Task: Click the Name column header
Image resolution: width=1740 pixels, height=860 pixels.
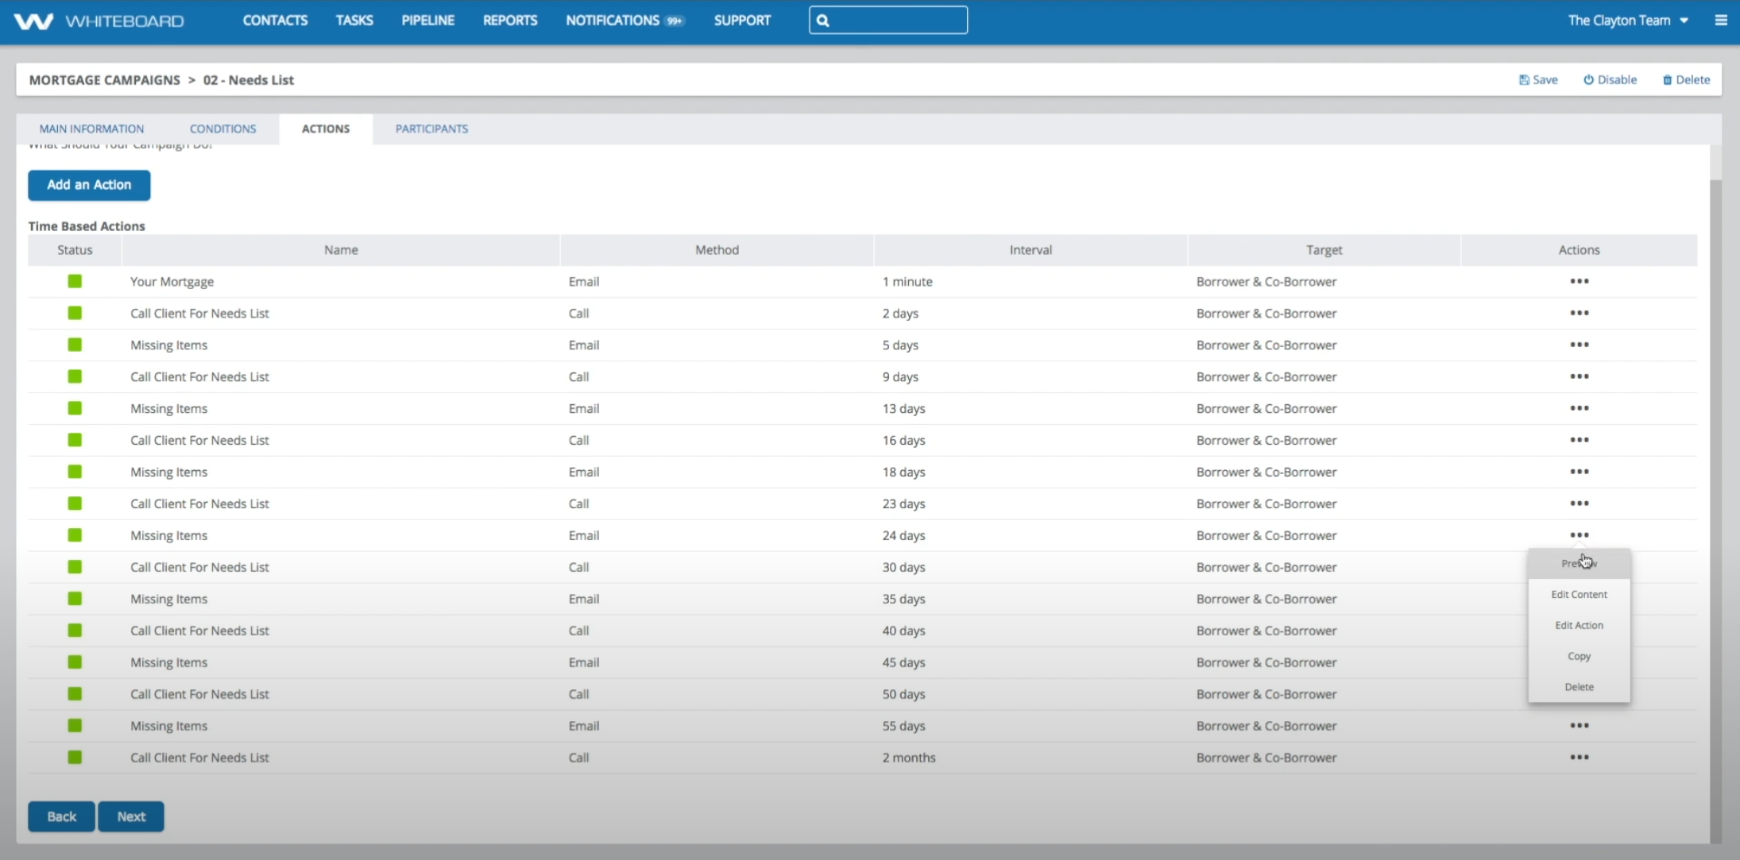Action: pos(341,249)
